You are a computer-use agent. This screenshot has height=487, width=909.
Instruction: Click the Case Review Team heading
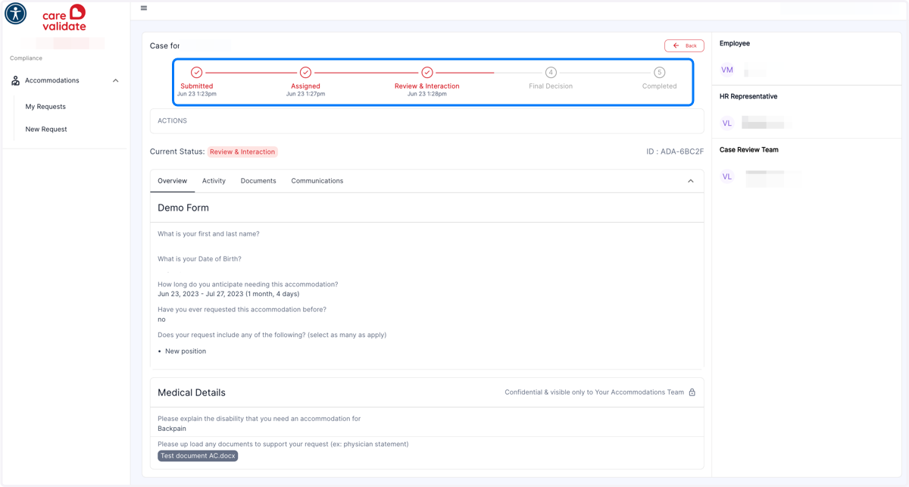(x=749, y=150)
